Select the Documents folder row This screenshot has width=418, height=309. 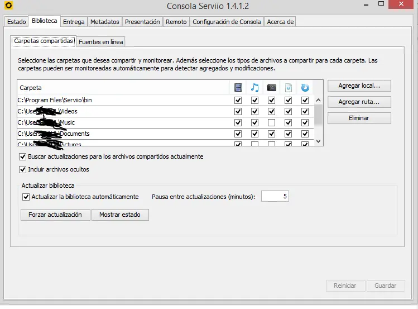(x=165, y=134)
